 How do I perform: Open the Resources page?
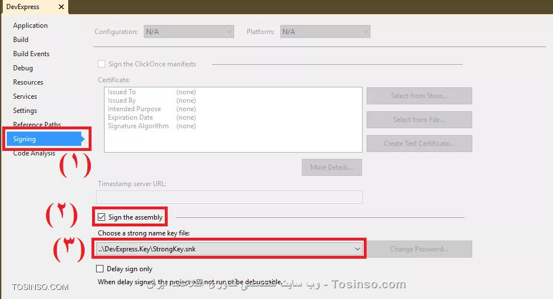(x=28, y=82)
